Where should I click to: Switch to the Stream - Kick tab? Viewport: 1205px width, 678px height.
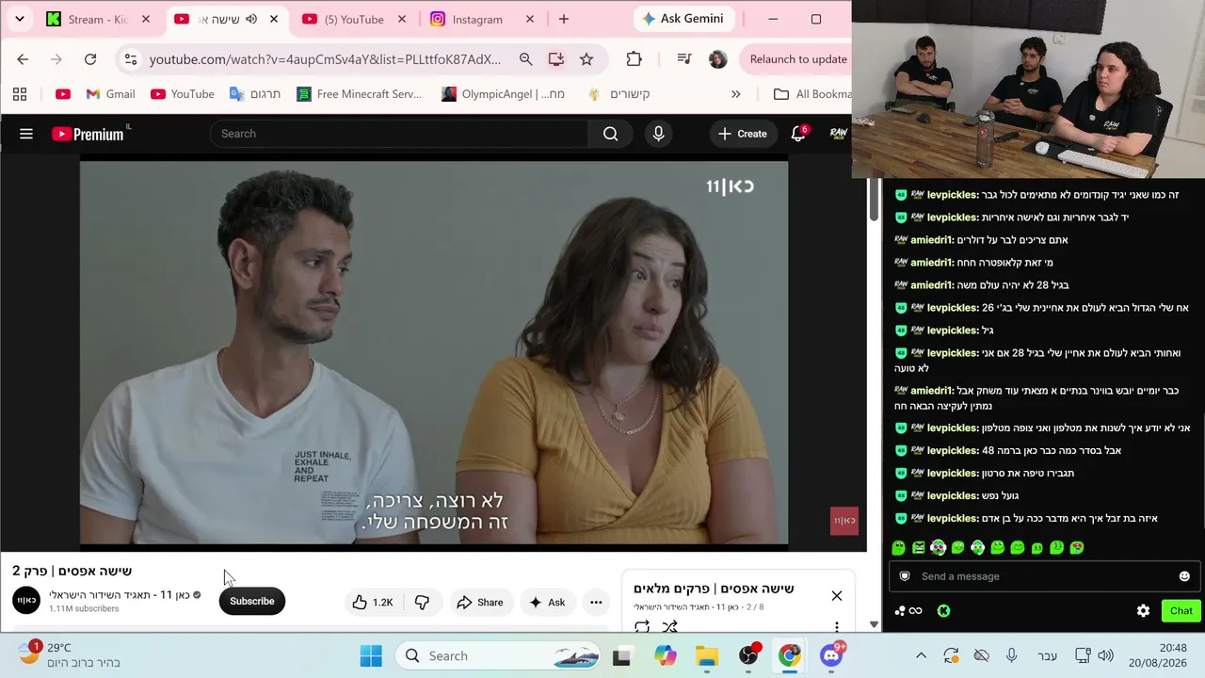pos(98,19)
